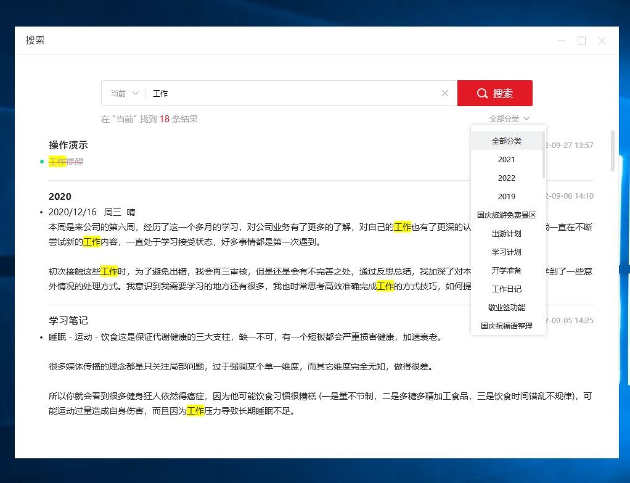Filter by the 出游计划 category
Image resolution: width=630 pixels, height=483 pixels.
point(506,234)
